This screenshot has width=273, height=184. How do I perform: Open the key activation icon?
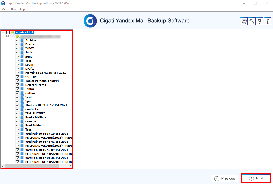tap(252, 21)
